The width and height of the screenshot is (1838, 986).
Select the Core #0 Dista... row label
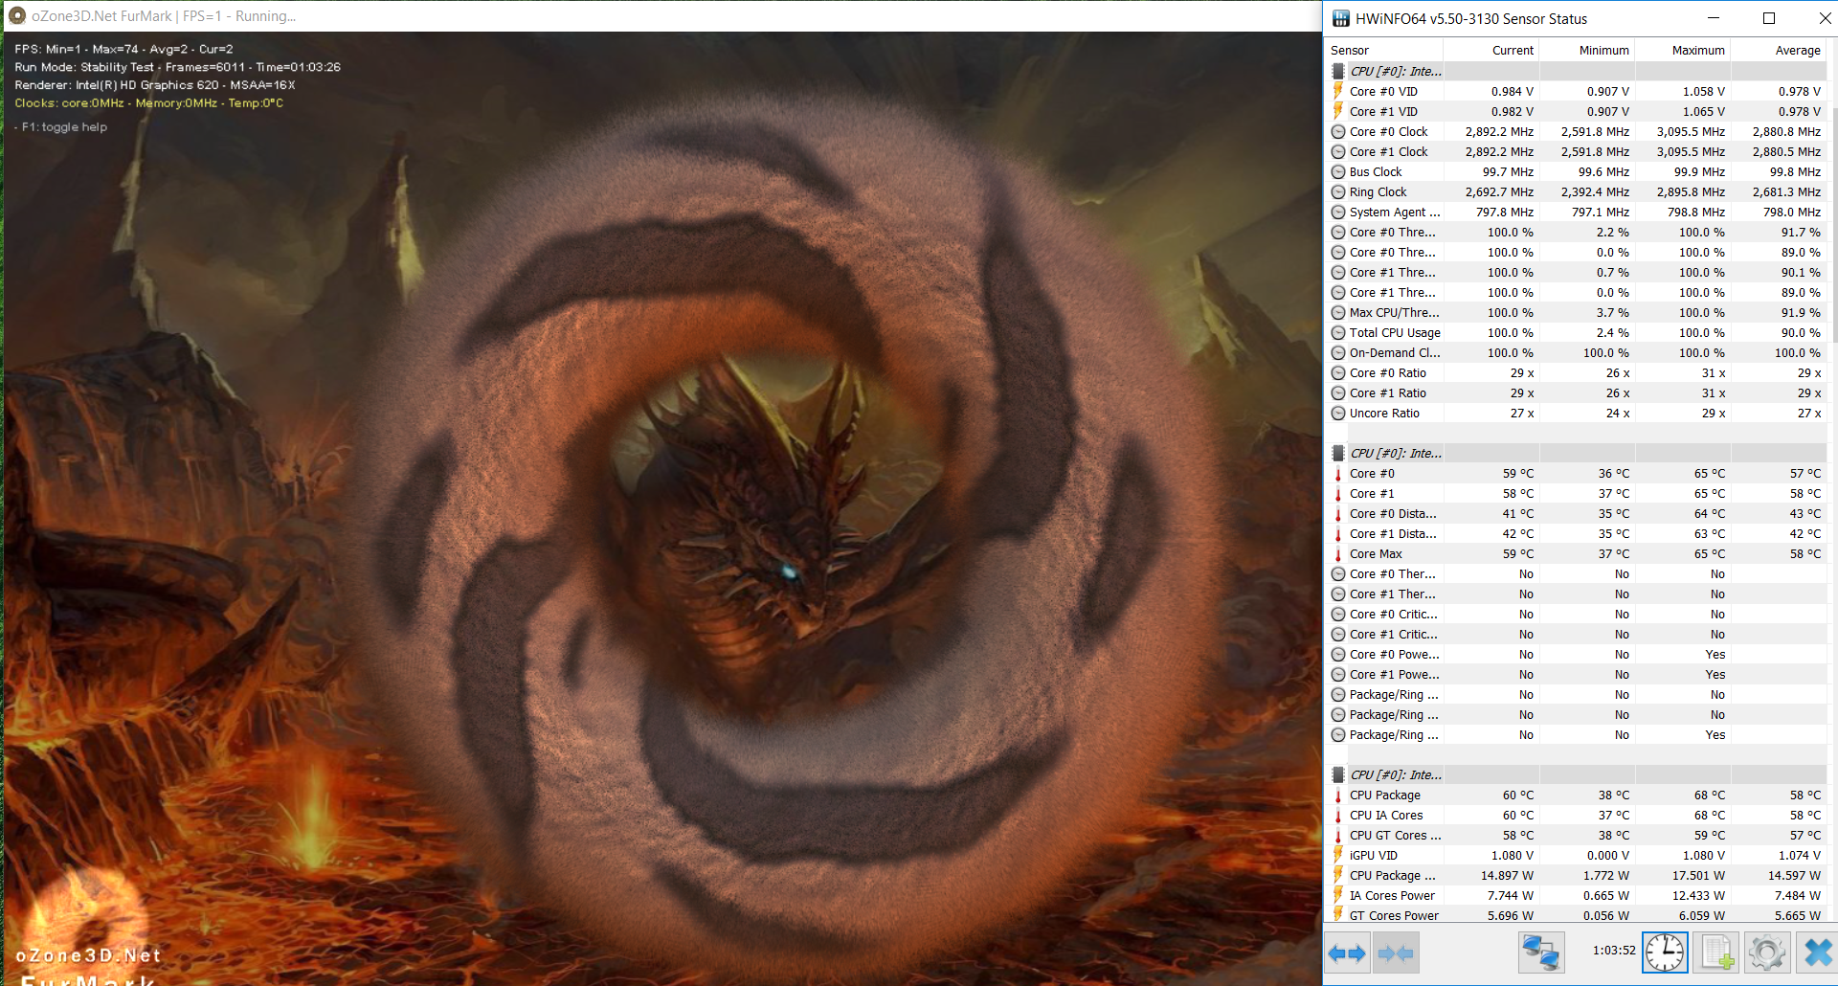pos(1393,513)
